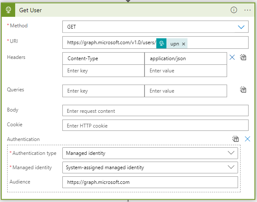Switch Queries to text mode icon
This screenshot has height=202, width=257.
pyautogui.click(x=243, y=89)
